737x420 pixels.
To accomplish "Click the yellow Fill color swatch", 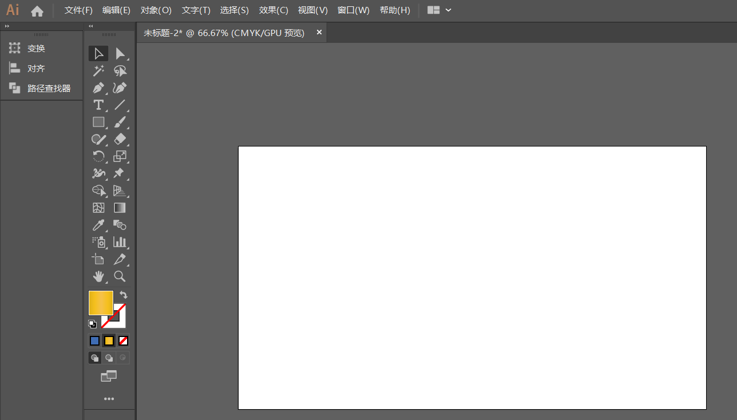I will tap(101, 303).
